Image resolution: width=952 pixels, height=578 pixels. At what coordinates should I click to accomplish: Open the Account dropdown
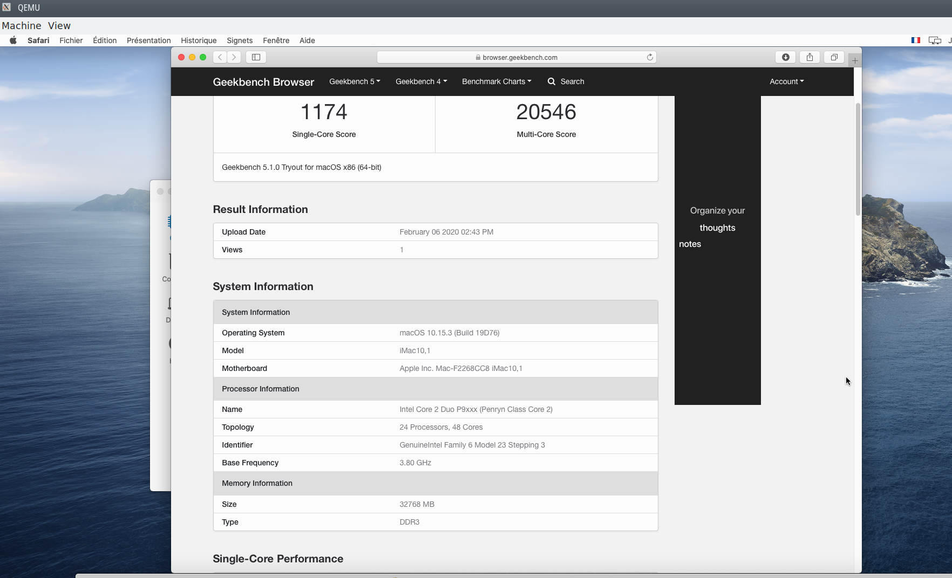point(786,81)
